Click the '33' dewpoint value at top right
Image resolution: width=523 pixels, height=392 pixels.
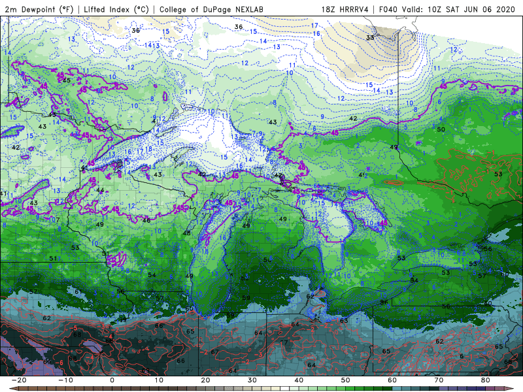tap(370, 38)
